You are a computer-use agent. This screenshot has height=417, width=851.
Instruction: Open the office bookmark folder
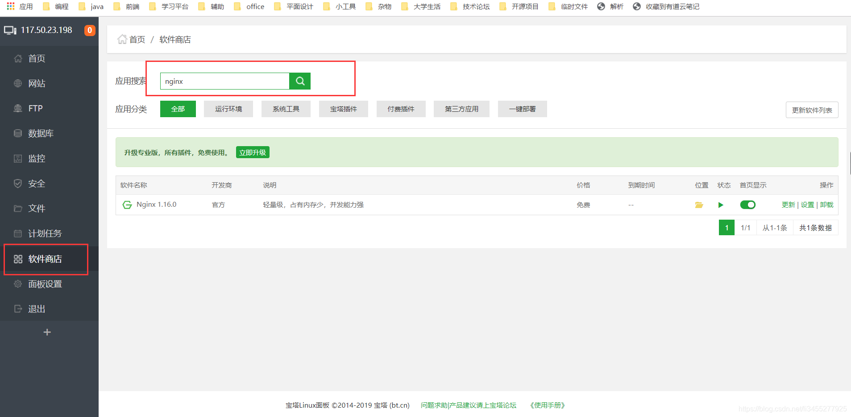tap(249, 7)
